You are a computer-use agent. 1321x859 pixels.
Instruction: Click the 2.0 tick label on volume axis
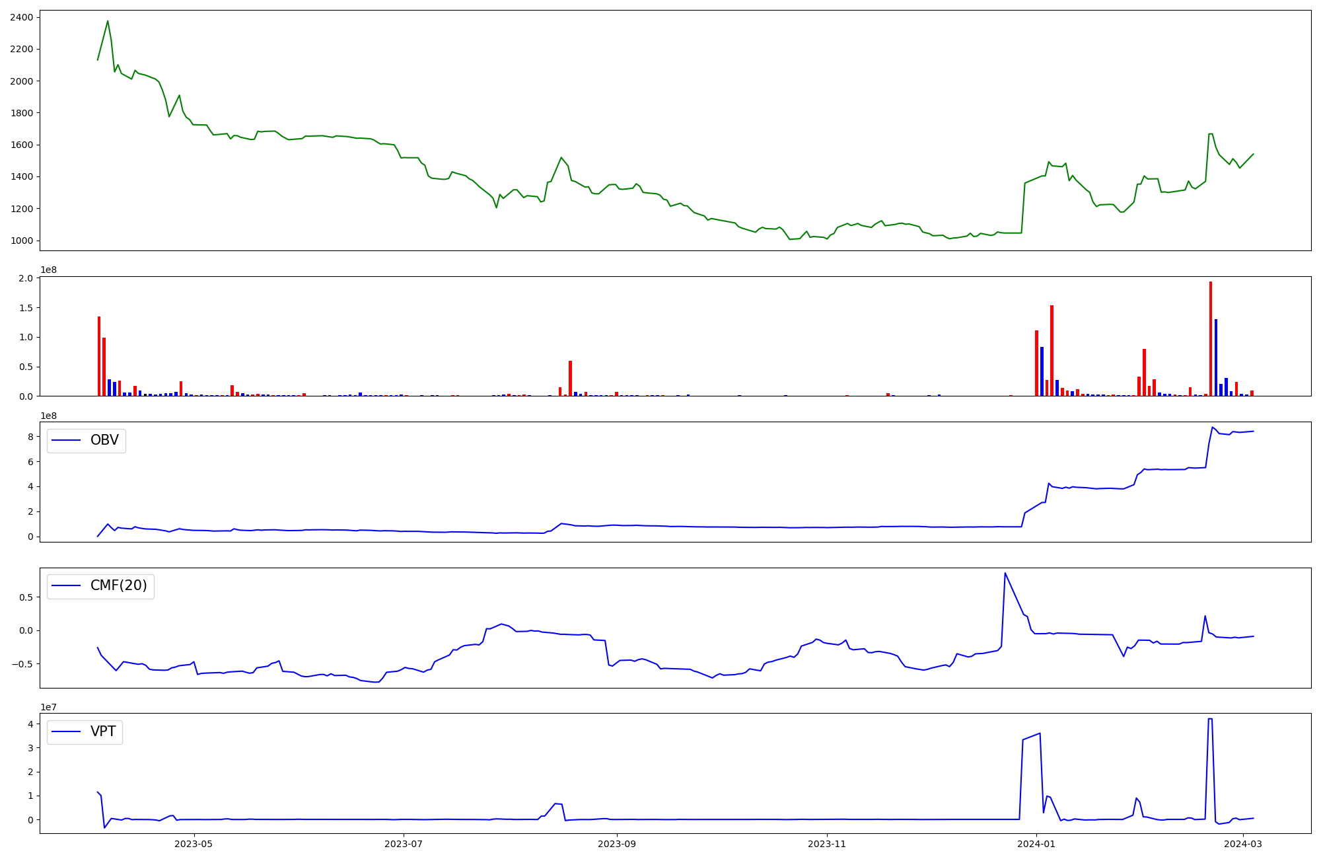coord(26,278)
